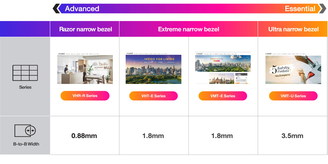Click the Essential label on gradient bar

point(300,8)
